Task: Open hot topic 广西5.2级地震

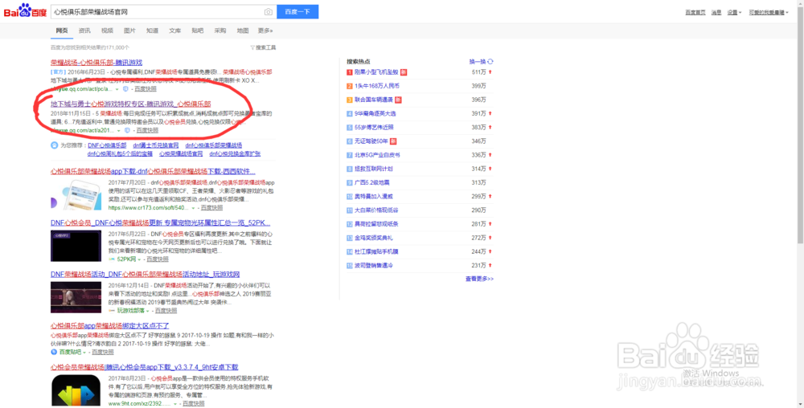Action: tap(371, 183)
